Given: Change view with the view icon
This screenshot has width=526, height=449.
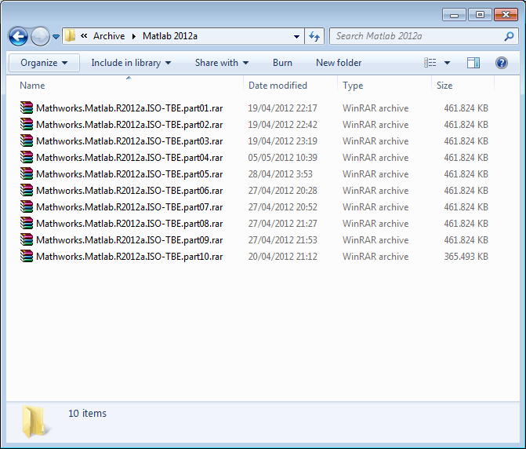Looking at the screenshot, I should click(430, 63).
